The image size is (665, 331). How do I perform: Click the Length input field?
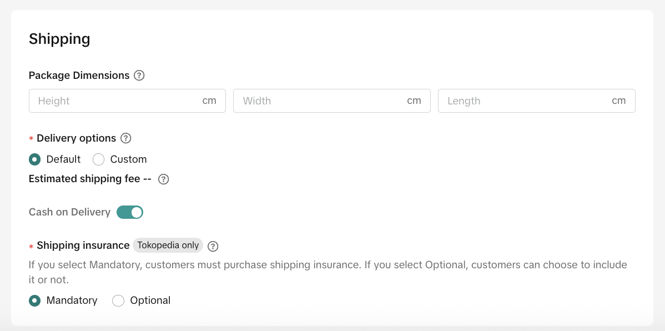point(526,101)
